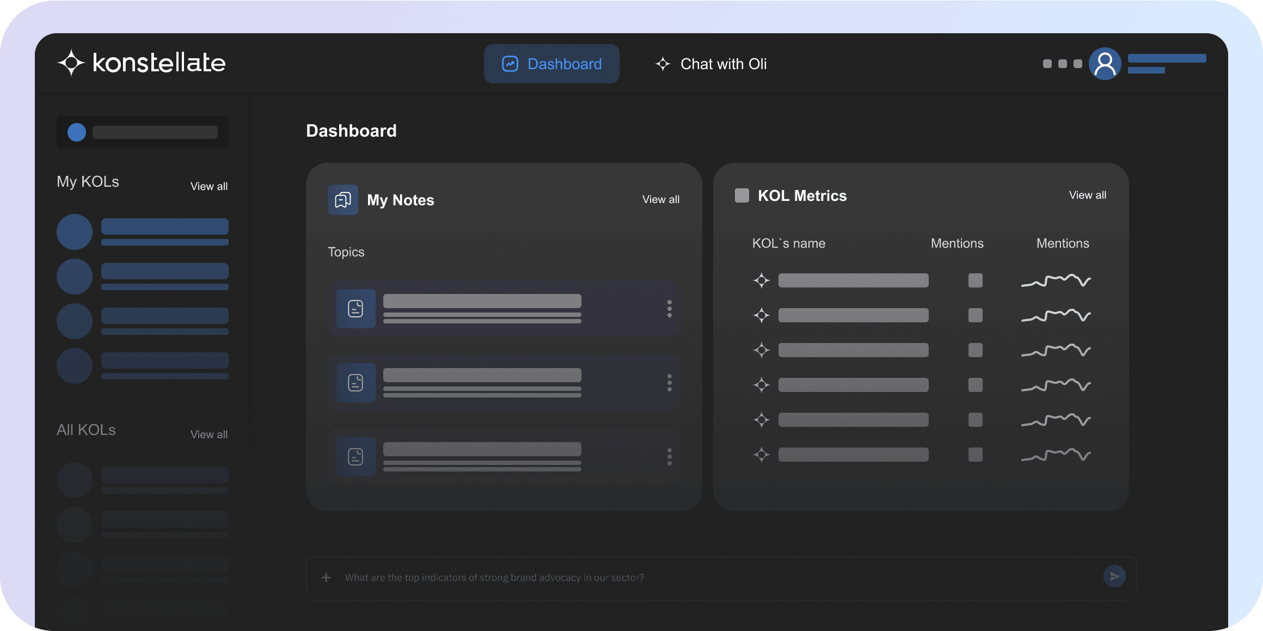Open the Chat with Oli tab

coord(711,64)
